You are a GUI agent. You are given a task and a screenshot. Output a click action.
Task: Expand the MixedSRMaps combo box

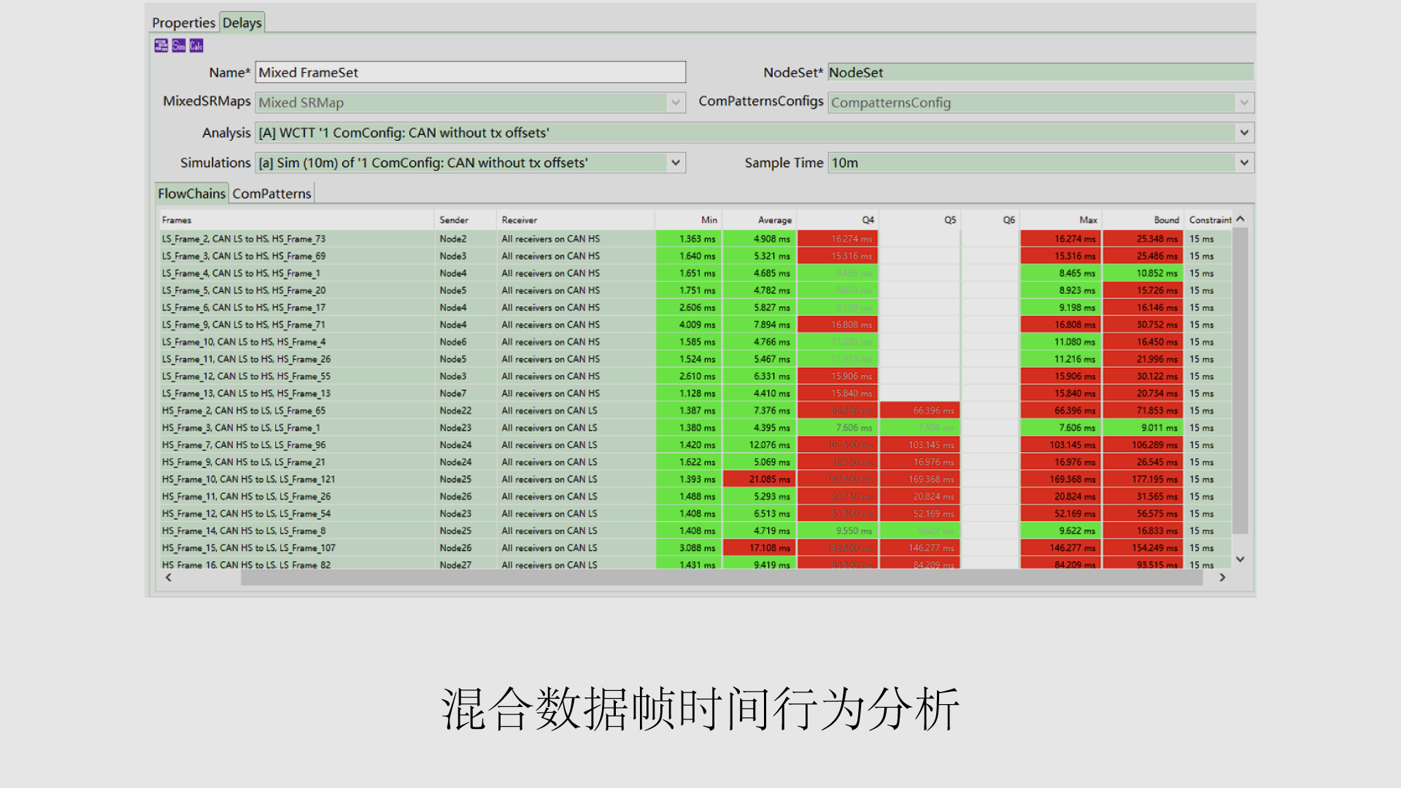click(676, 103)
